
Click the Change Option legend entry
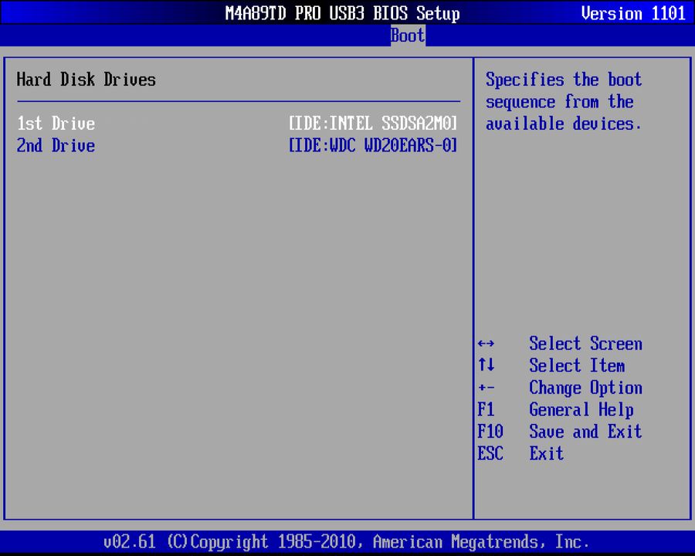[x=585, y=388]
